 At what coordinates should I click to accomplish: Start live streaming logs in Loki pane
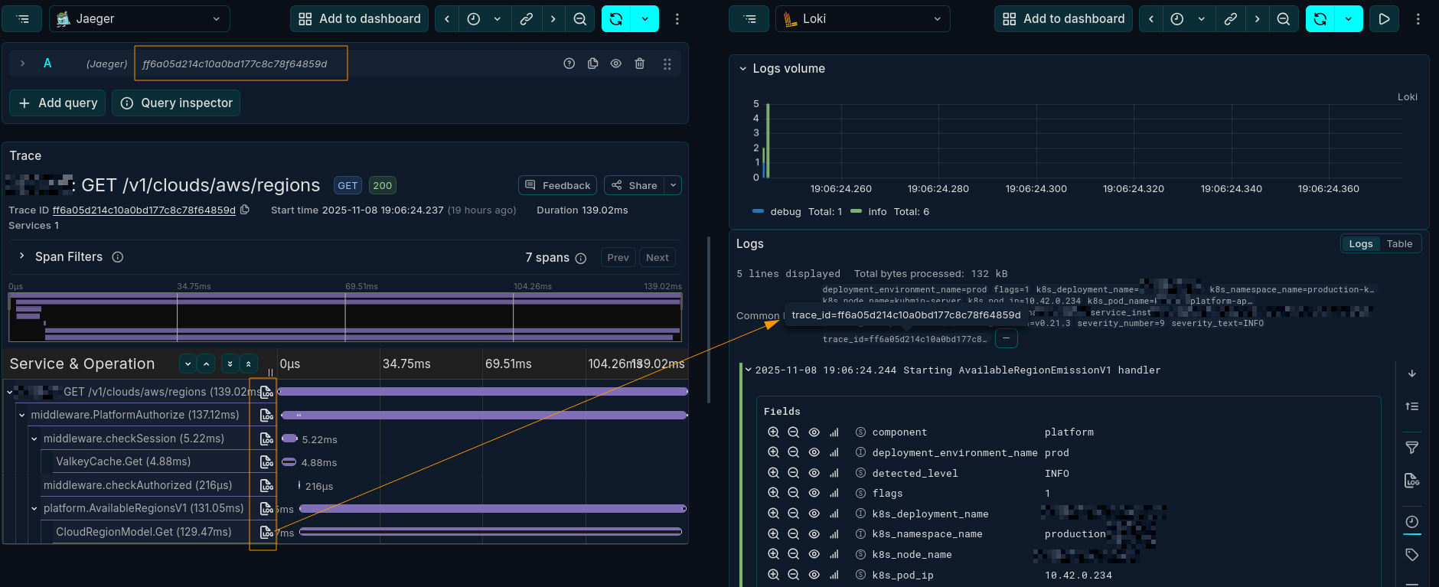click(x=1384, y=18)
